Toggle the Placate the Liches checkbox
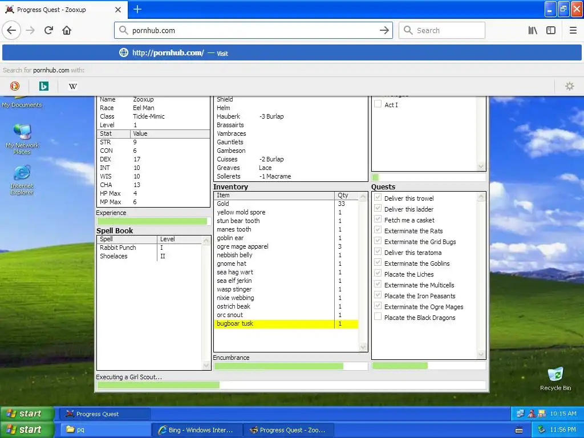 (x=378, y=273)
